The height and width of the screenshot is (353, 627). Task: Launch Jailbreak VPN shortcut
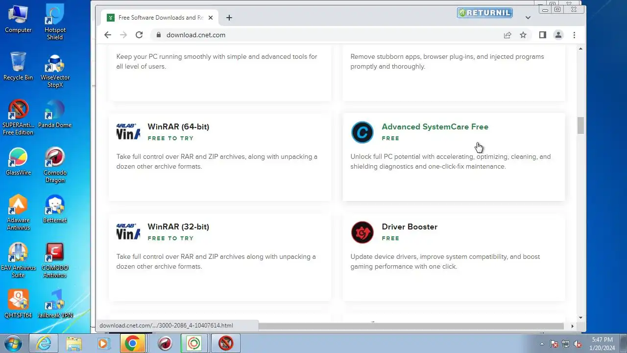click(55, 304)
